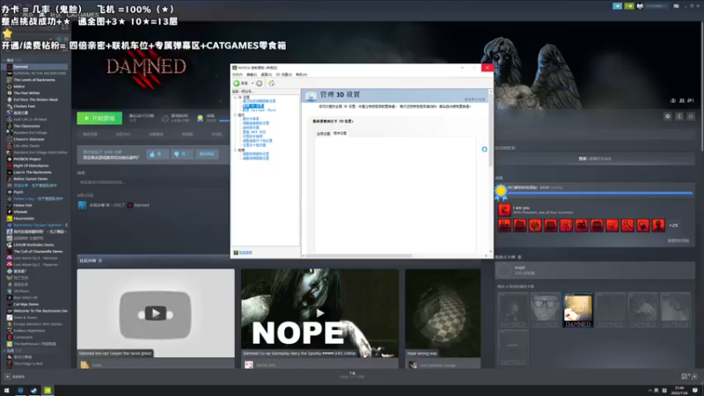
Task: Open the 系统信息 link in NVIDIA panel
Action: pyautogui.click(x=246, y=253)
